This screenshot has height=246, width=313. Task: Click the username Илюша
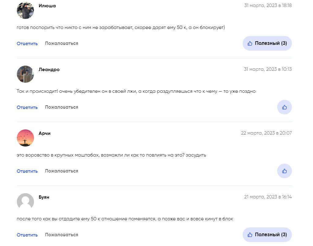(x=47, y=6)
